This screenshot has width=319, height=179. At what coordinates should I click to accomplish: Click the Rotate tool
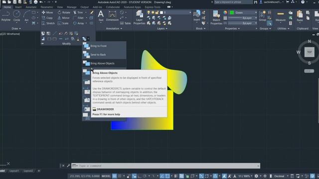click(x=64, y=12)
